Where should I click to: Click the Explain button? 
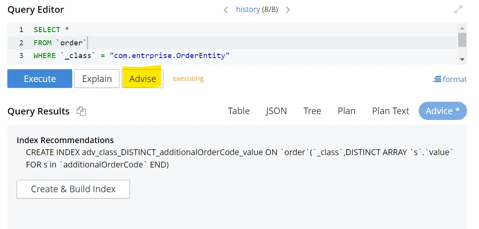(x=97, y=79)
